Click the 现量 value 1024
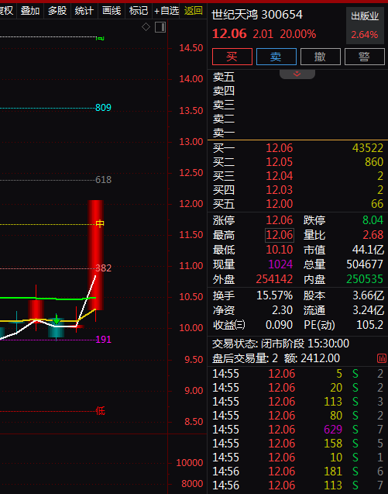388x494 pixels. click(280, 264)
